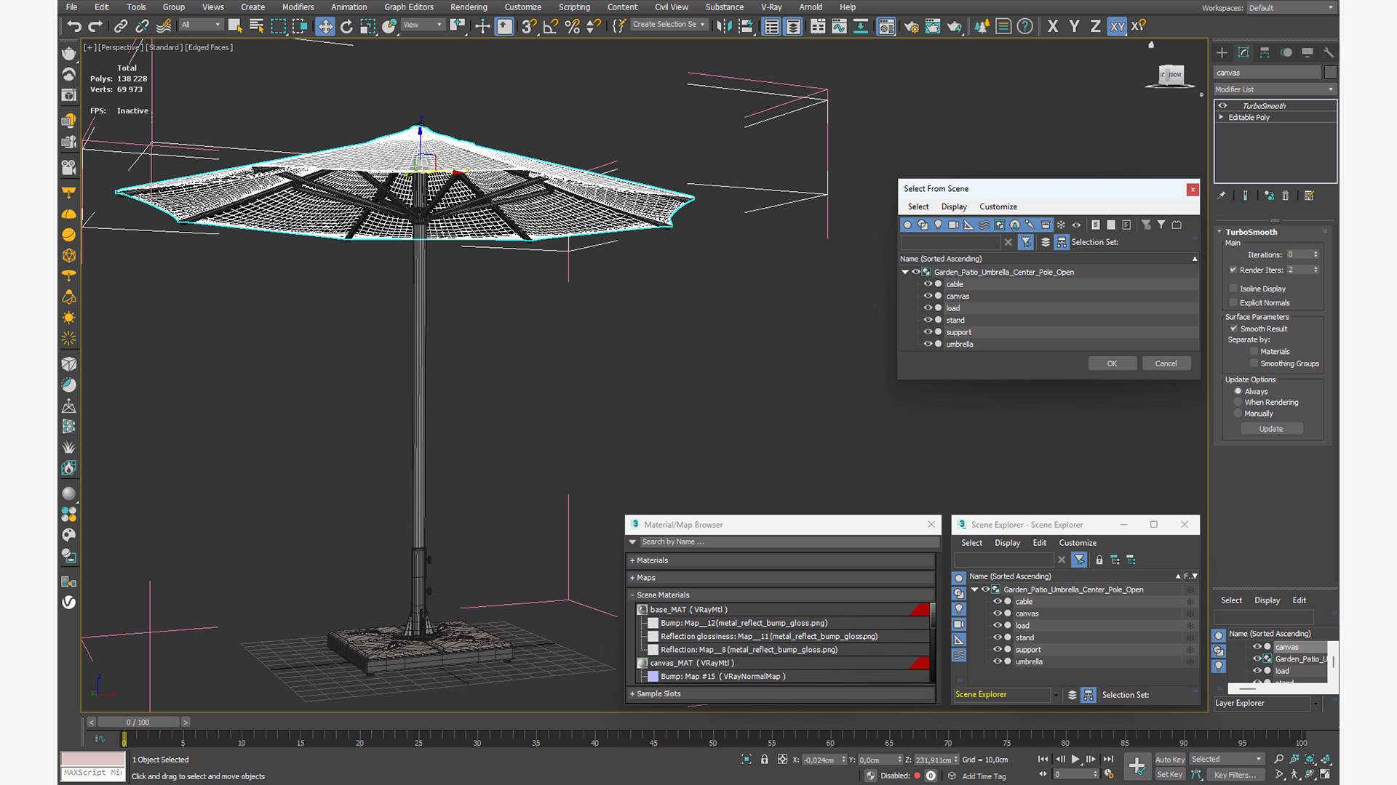Select the When Rendering update option

1238,402
